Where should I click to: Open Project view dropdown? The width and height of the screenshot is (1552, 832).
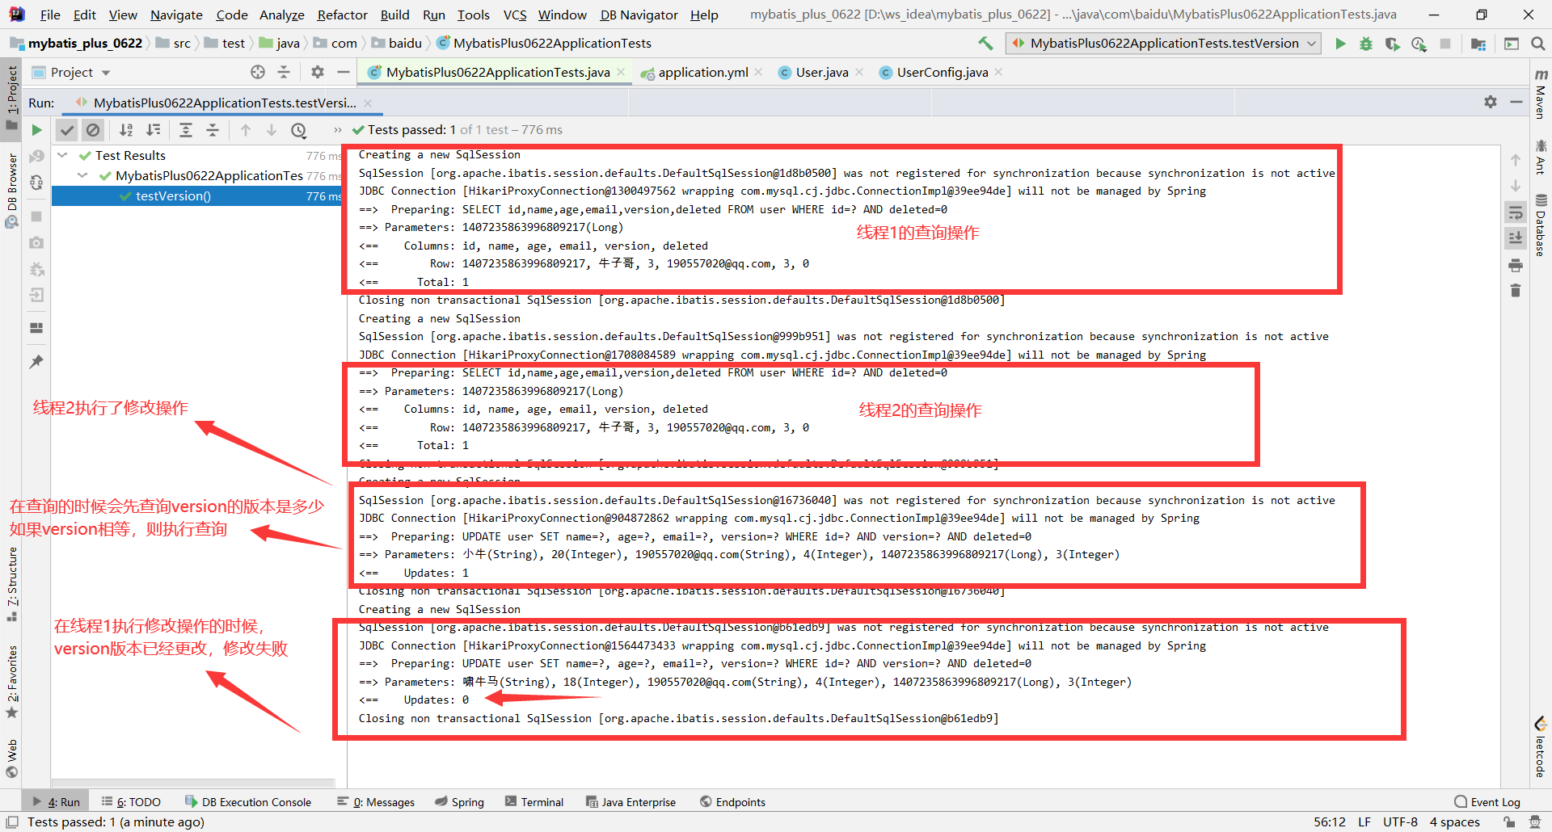71,72
